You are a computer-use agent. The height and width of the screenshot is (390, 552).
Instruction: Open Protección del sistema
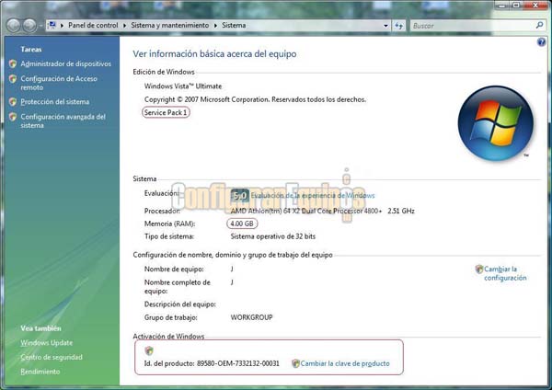[x=55, y=102]
